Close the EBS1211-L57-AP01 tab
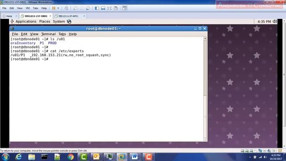Image resolution: width=286 pixels, height=161 pixels. click(x=84, y=16)
